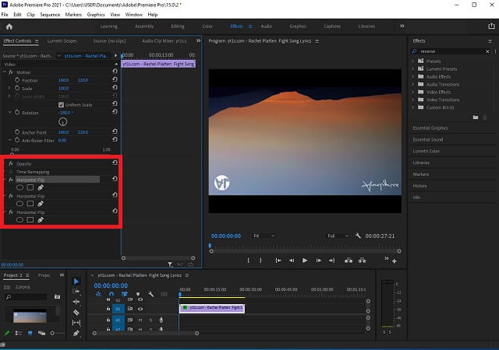Click filter properties icon in Effect Controls
Screen dimensions: 499x350
click(x=170, y=264)
